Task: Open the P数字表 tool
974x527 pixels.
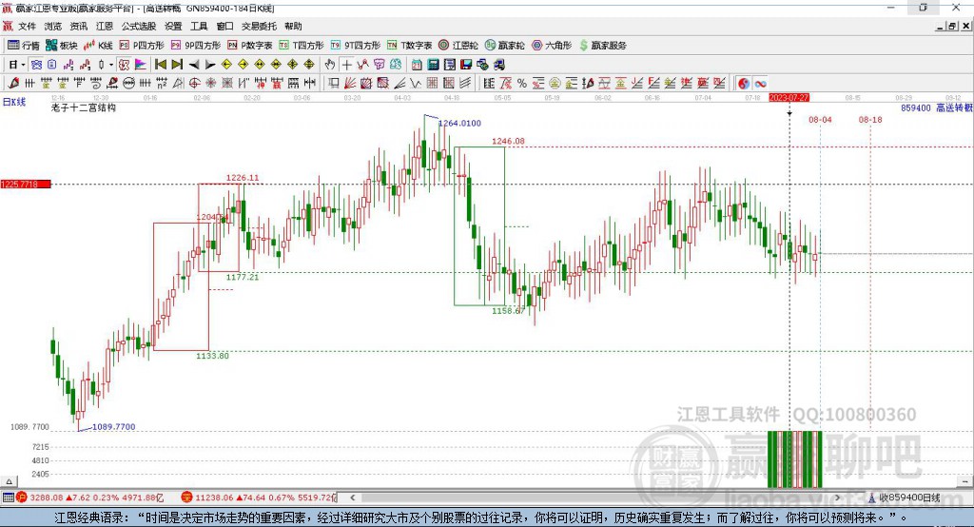Action: pos(250,46)
